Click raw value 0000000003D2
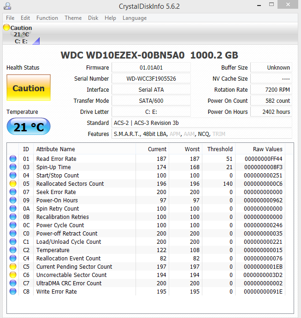301x318 pixels. 263,275
